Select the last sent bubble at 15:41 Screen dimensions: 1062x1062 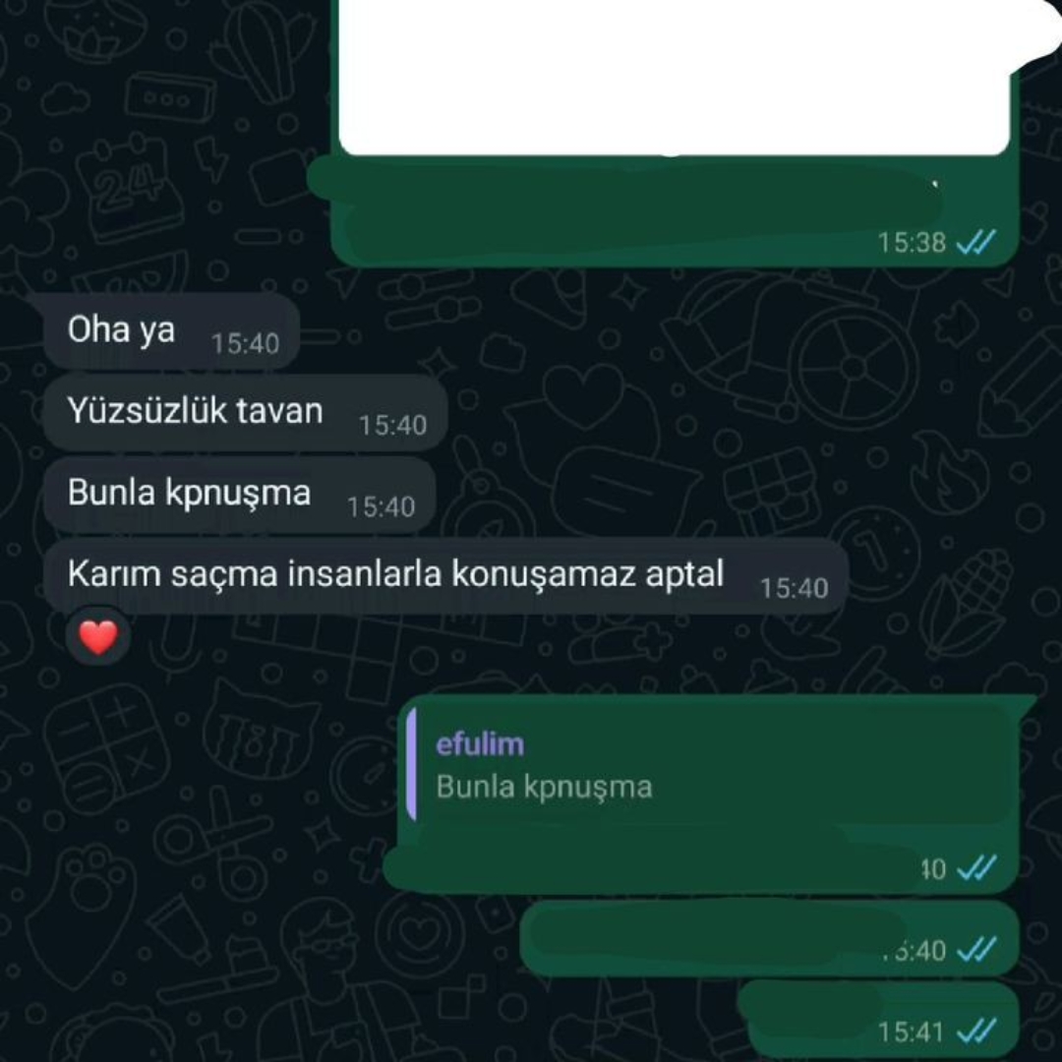pos(878,1020)
